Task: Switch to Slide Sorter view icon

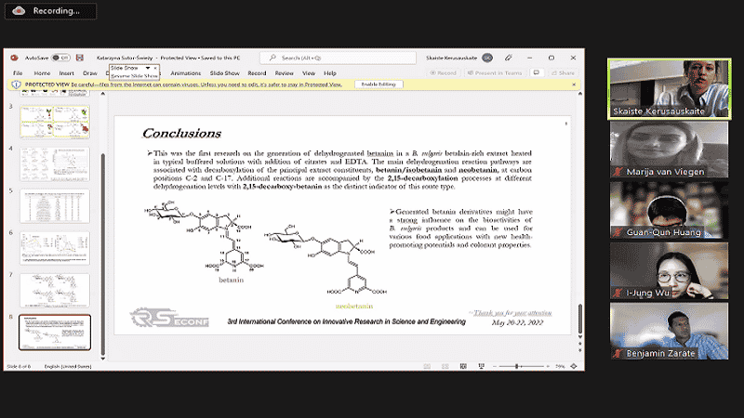Action: point(445,366)
